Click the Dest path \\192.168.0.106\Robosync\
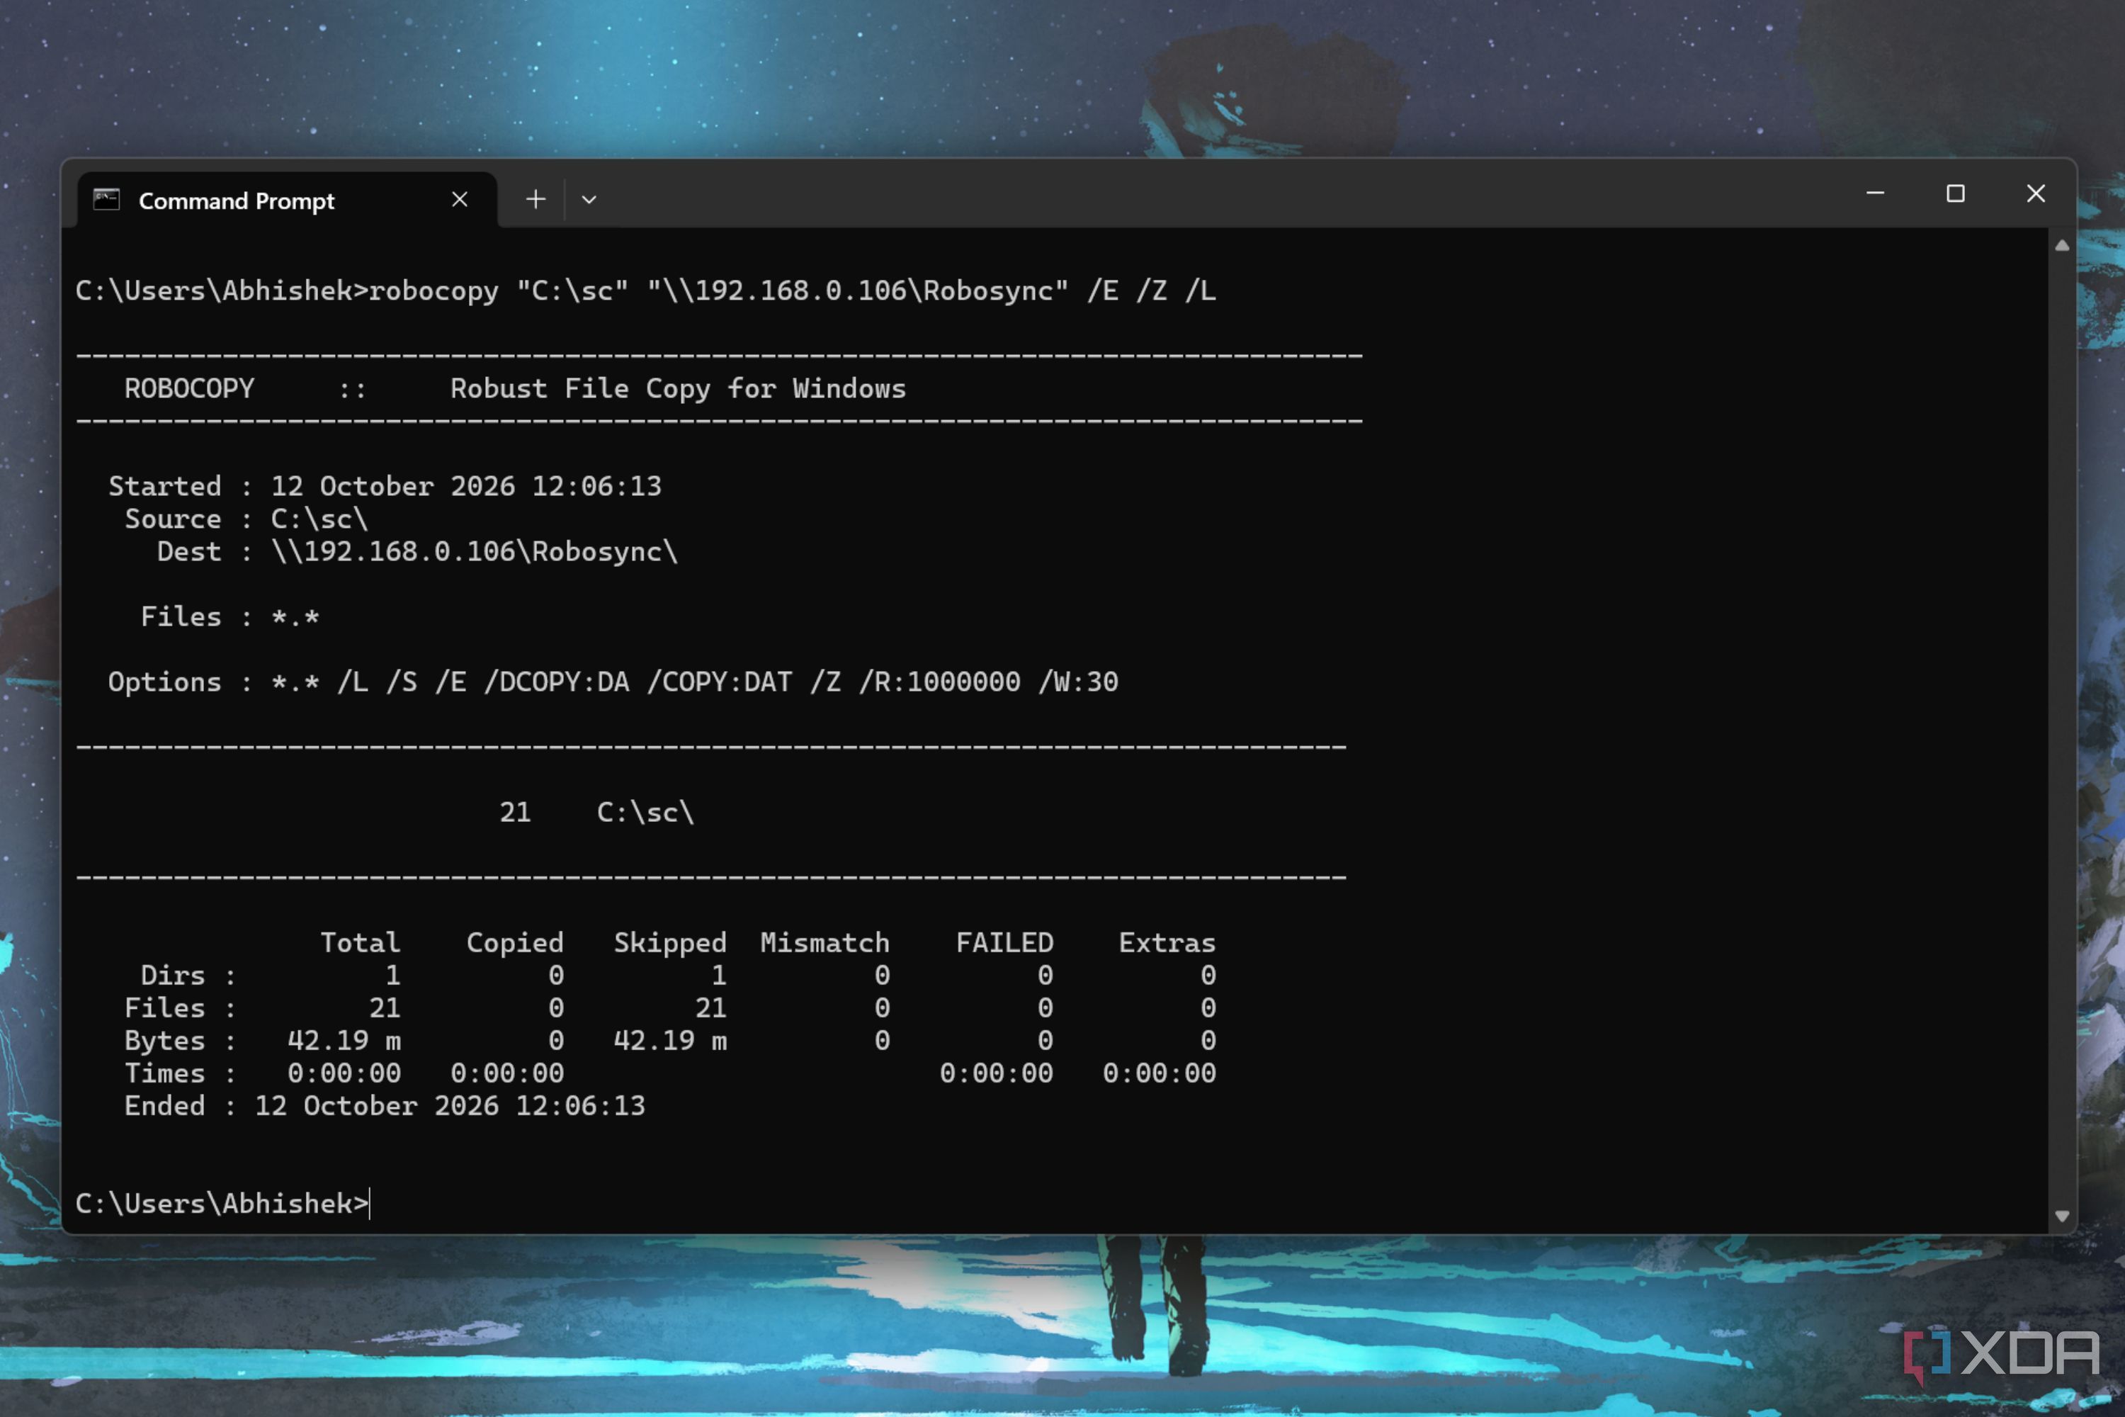This screenshot has width=2125, height=1417. tap(475, 551)
